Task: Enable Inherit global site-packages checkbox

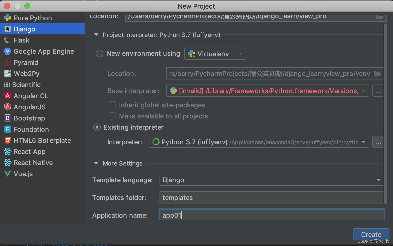Action: 112,105
